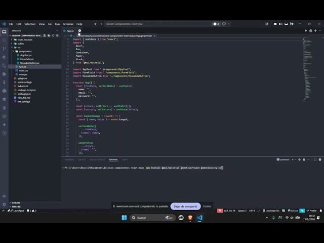The width and height of the screenshot is (324, 243).
Task: Open the Help menu
Action: click(x=79, y=24)
